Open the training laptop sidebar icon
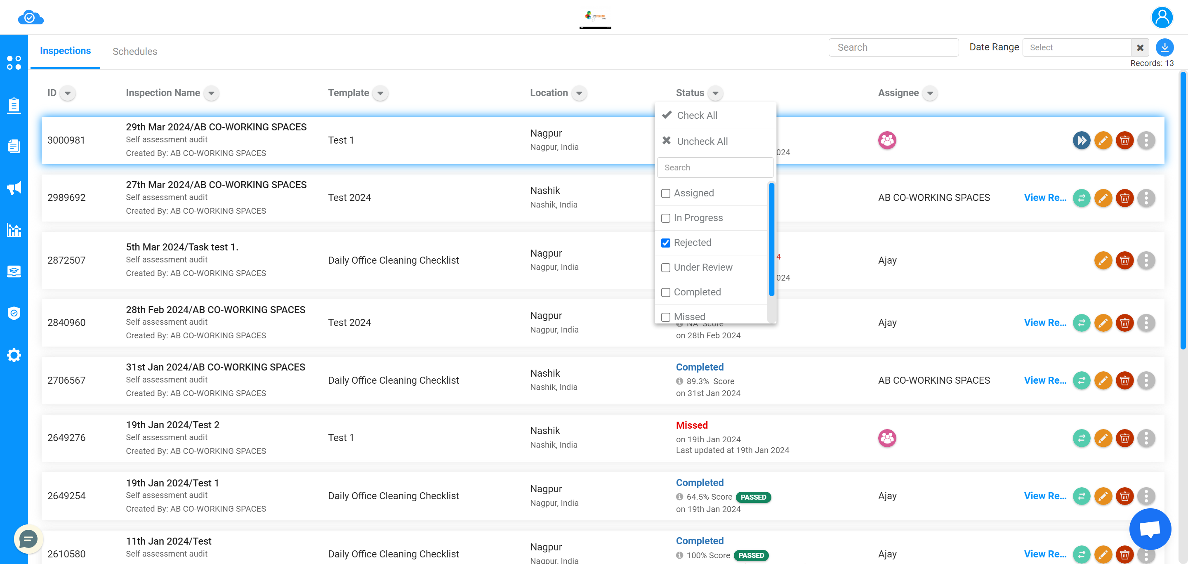1188x564 pixels. click(14, 271)
